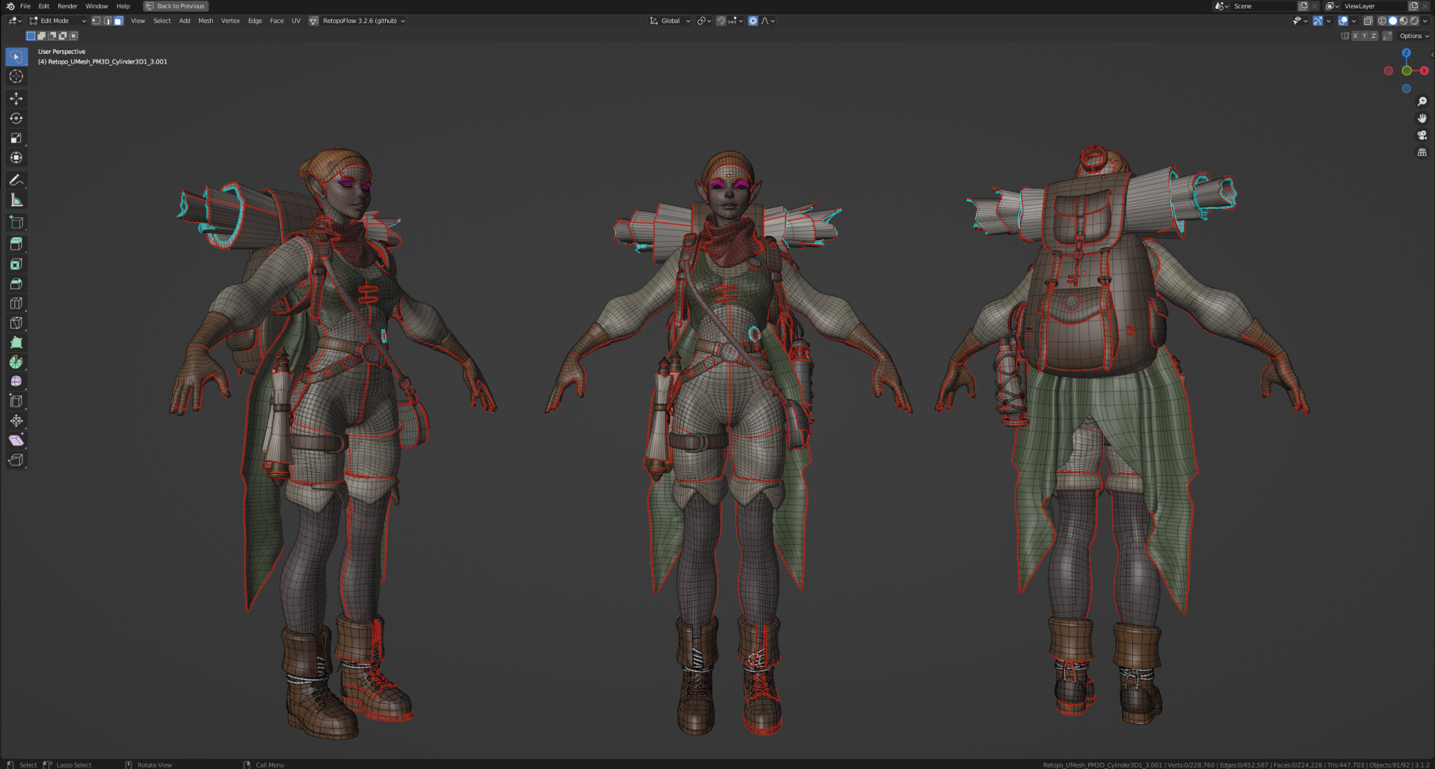Image resolution: width=1435 pixels, height=769 pixels.
Task: Select the Knife tool
Action: pos(16,324)
